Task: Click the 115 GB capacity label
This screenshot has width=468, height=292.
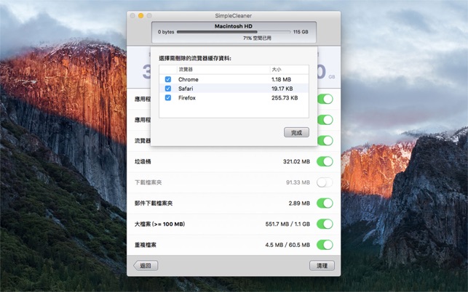Action: [301, 31]
